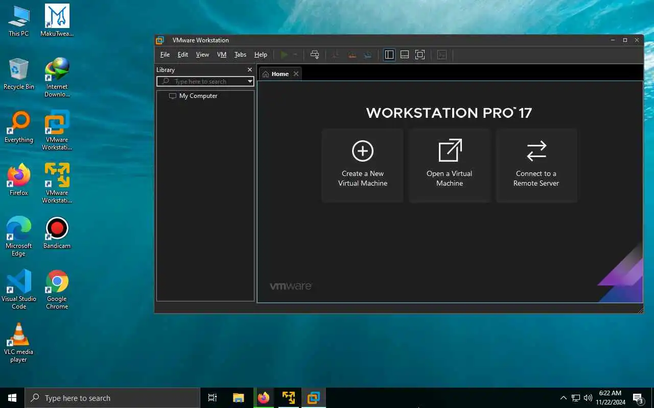Screen dimensions: 654x408
Task: Click the Manage Snapshots toolbar icon
Action: (368, 55)
